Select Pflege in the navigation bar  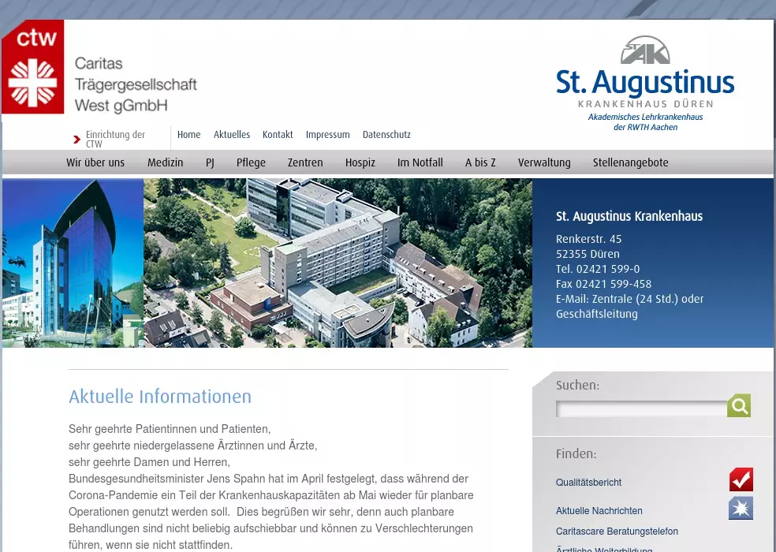tap(251, 162)
